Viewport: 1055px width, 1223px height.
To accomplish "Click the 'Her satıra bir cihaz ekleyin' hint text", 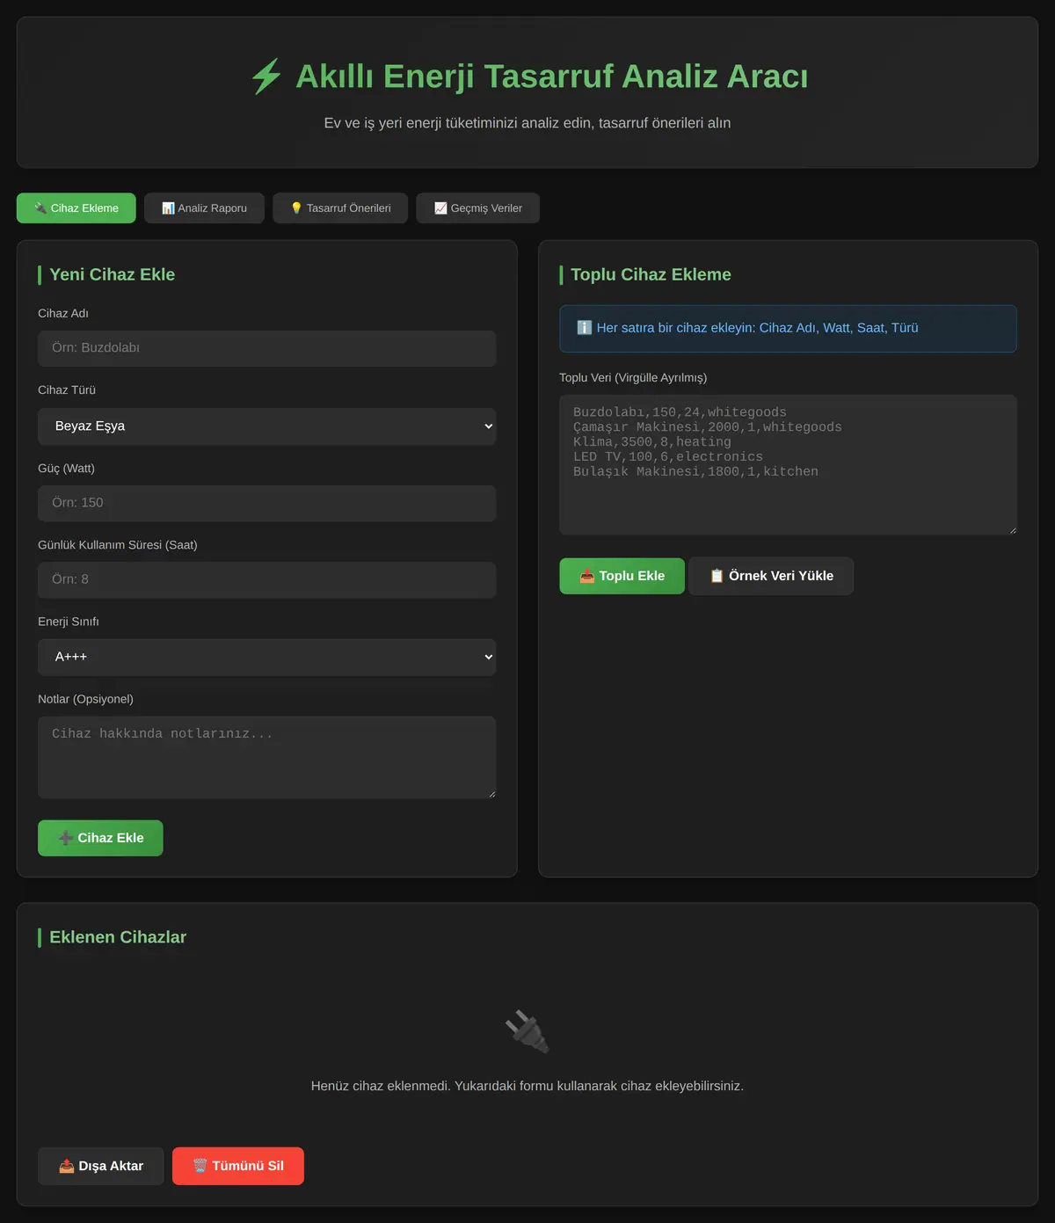I will click(757, 328).
